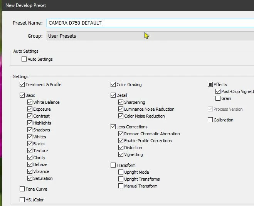Viewport: 254px width, 206px height.
Task: Toggle the Clarity checkbox
Action: (x=30, y=158)
